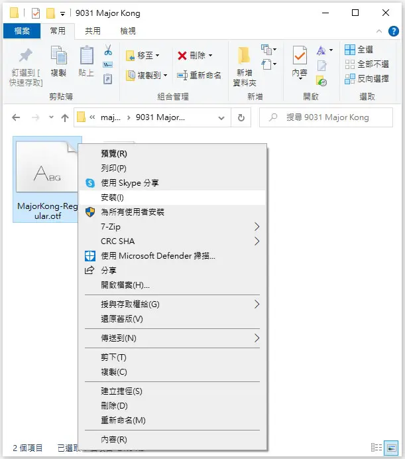The height and width of the screenshot is (459, 405).
Task: Click the Up one level arrow button
Action: (65, 117)
